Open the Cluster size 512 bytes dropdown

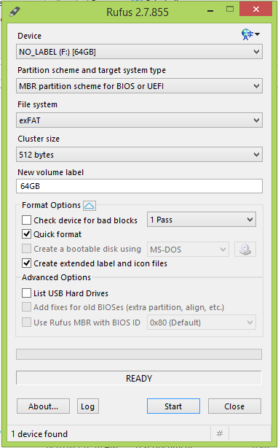click(x=139, y=155)
